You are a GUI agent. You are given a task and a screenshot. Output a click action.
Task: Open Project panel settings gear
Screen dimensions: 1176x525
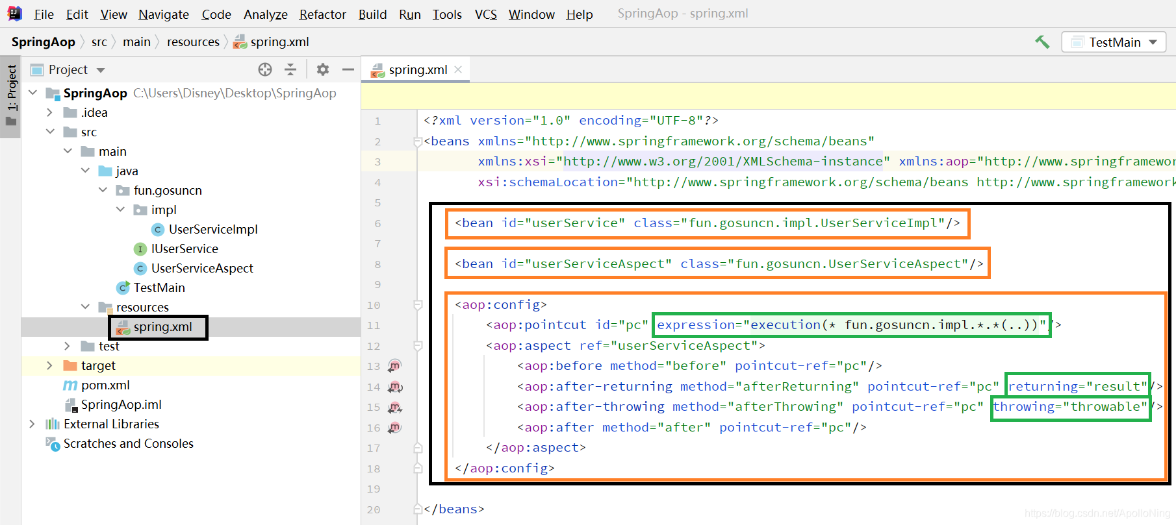coord(323,69)
